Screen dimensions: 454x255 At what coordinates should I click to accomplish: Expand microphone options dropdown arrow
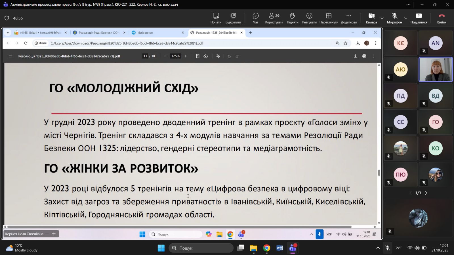pos(406,18)
